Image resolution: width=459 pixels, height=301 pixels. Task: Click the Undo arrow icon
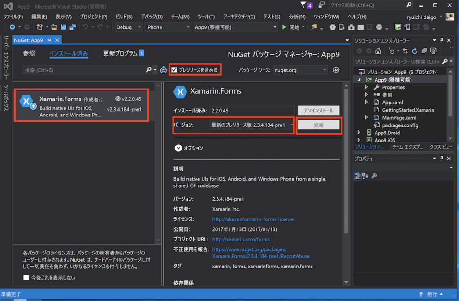[x=85, y=27]
